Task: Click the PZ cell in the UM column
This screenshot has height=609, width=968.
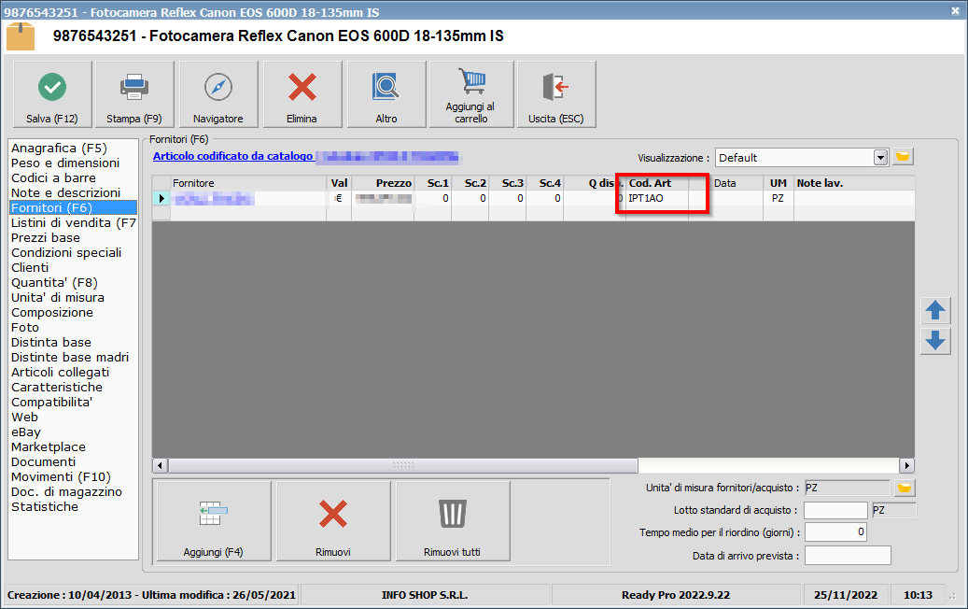Action: click(x=779, y=198)
